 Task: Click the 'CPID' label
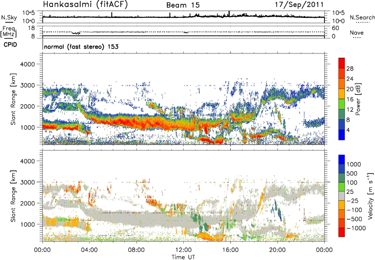pyautogui.click(x=10, y=45)
